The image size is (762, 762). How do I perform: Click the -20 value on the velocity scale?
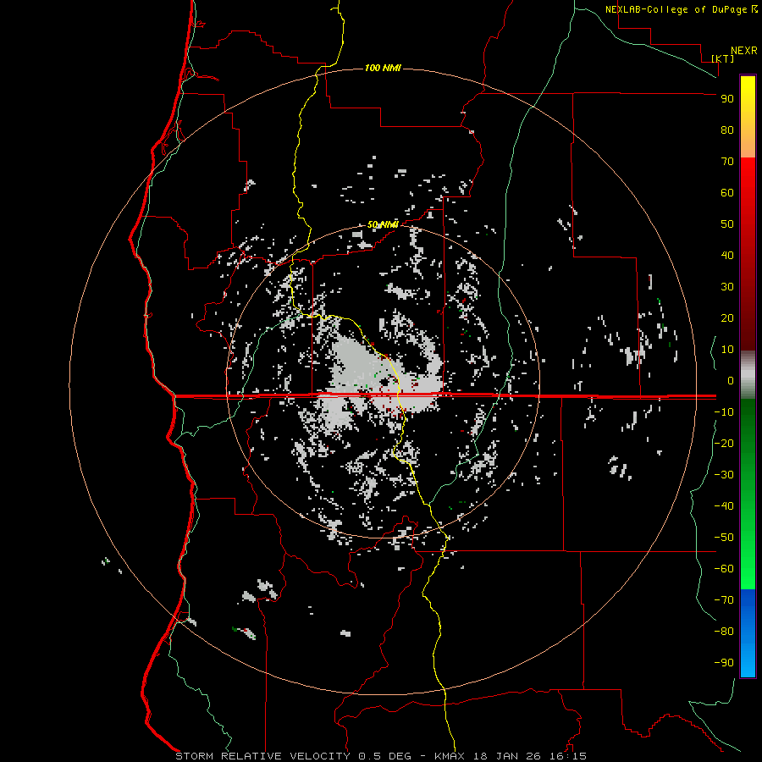pyautogui.click(x=724, y=444)
